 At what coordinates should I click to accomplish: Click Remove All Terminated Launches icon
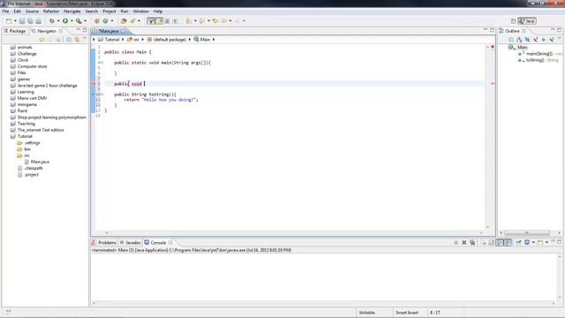(x=472, y=242)
